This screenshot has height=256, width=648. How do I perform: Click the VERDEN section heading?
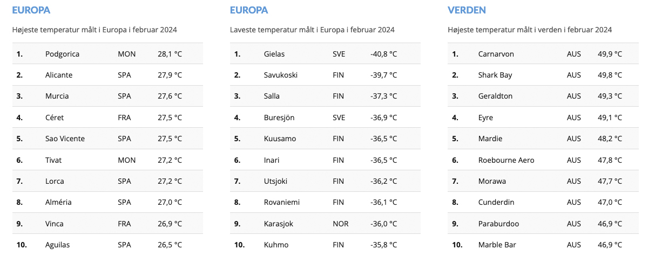(x=467, y=10)
